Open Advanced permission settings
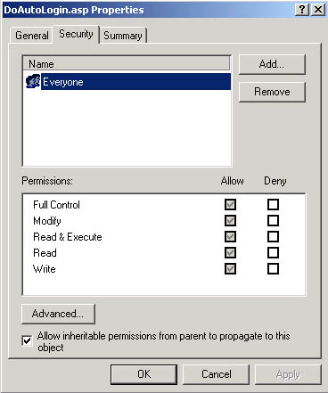The width and height of the screenshot is (328, 393). click(x=58, y=314)
